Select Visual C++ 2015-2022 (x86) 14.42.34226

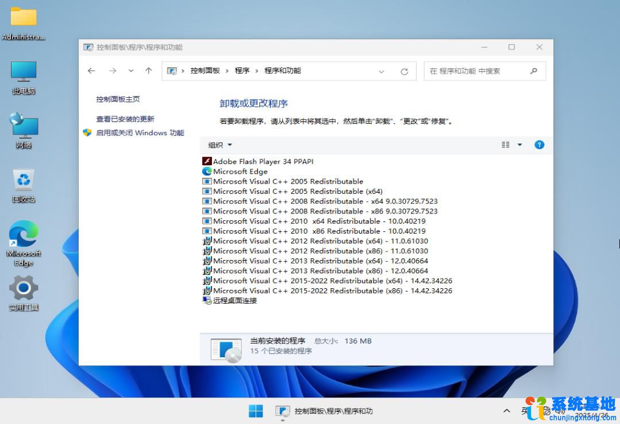(x=333, y=291)
